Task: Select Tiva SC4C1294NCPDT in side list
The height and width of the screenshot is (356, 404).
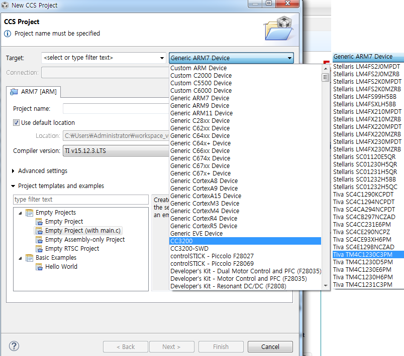Action: click(363, 202)
